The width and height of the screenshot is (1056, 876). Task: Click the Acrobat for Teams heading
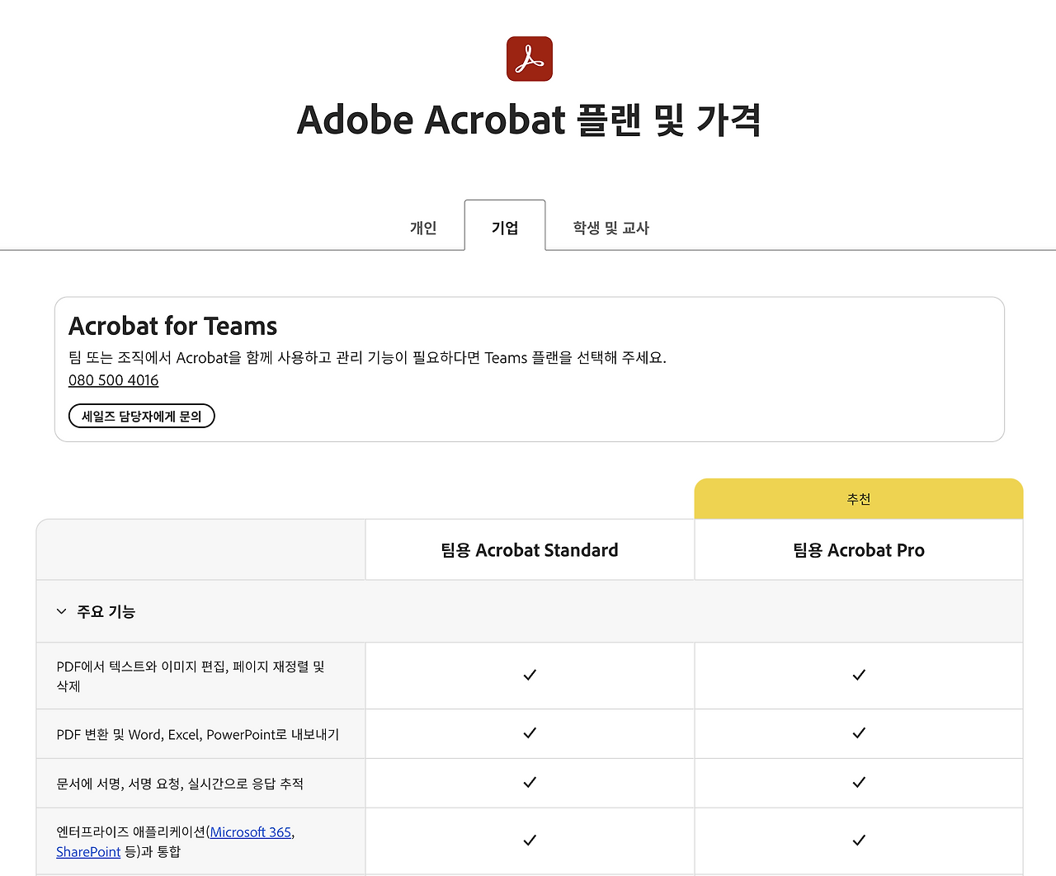pyautogui.click(x=173, y=326)
